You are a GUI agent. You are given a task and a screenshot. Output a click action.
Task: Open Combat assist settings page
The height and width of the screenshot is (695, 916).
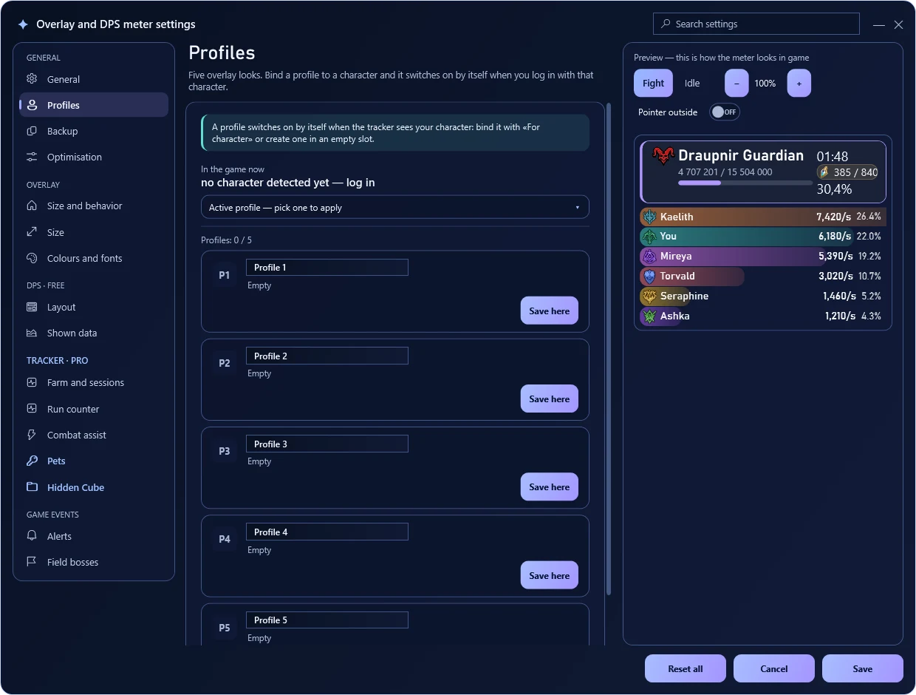pos(94,435)
